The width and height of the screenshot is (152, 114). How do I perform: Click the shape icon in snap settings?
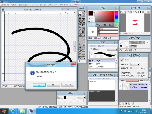click(122, 46)
